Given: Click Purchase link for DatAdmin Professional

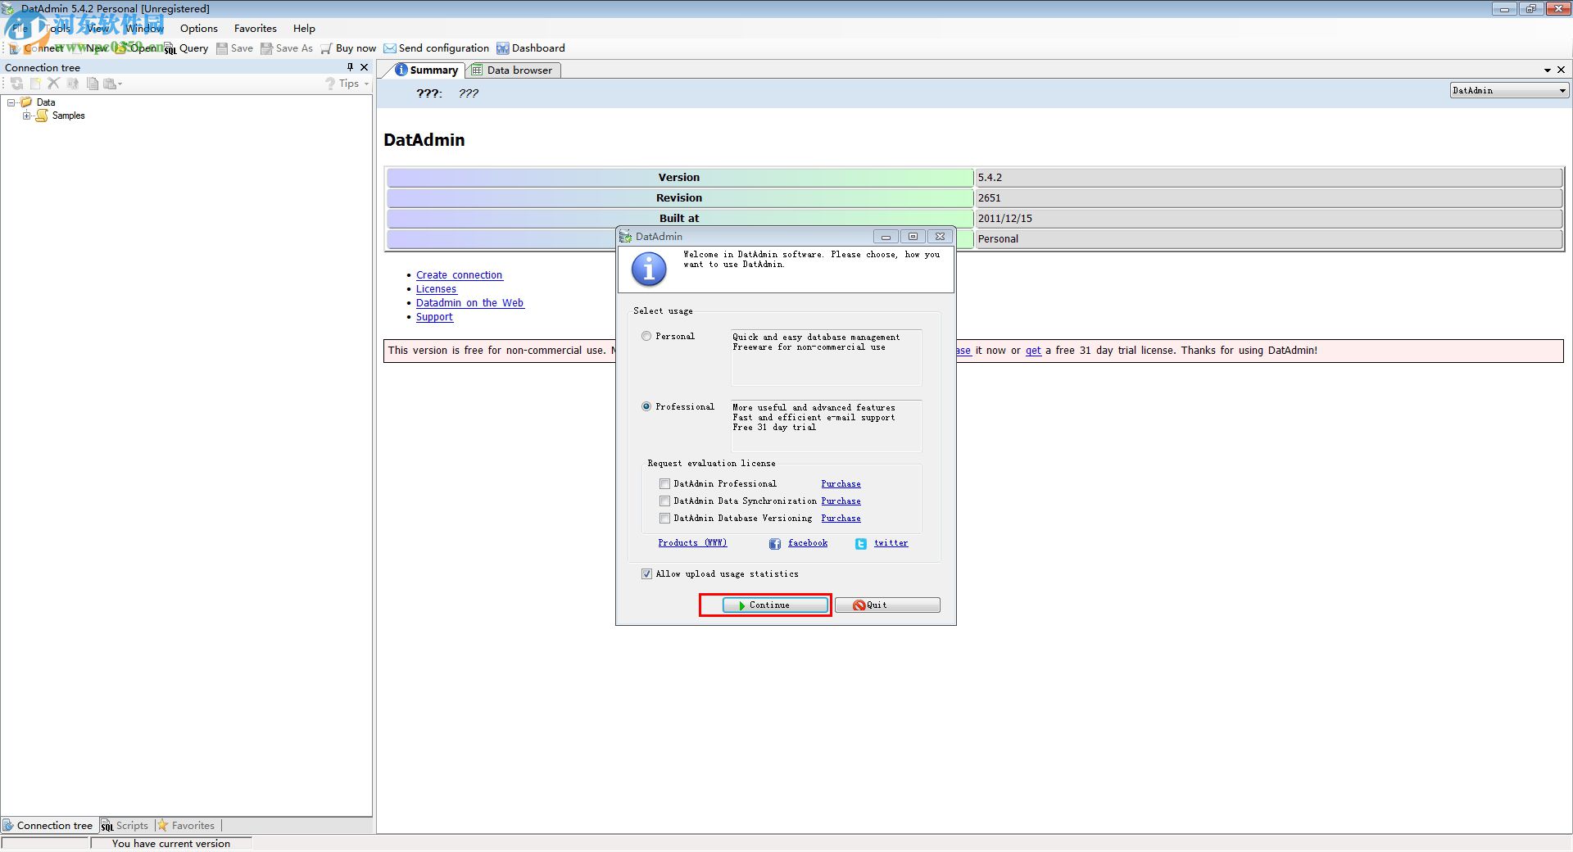Looking at the screenshot, I should (841, 484).
